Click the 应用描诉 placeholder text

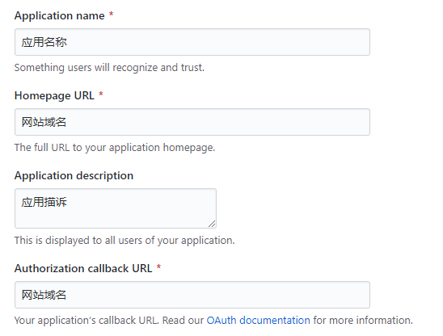click(44, 202)
